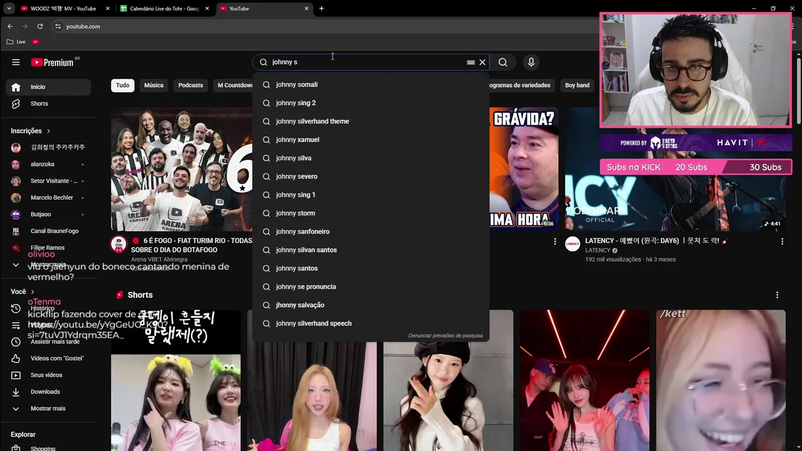
Task: Open the YouTube hamburger guide menu
Action: [x=16, y=62]
